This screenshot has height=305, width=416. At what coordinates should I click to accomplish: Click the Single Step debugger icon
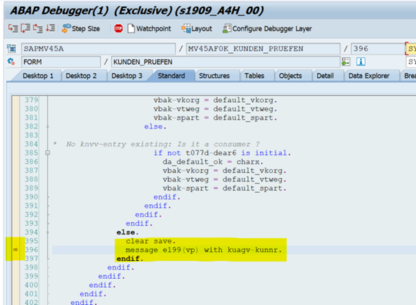tap(12, 28)
